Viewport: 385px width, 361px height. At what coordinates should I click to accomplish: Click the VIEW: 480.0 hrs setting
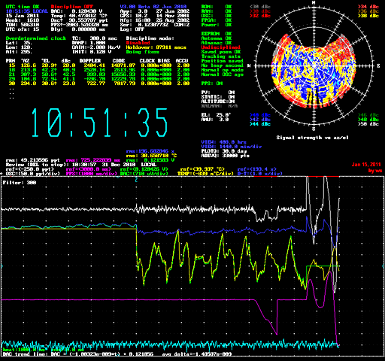pyautogui.click(x=224, y=142)
